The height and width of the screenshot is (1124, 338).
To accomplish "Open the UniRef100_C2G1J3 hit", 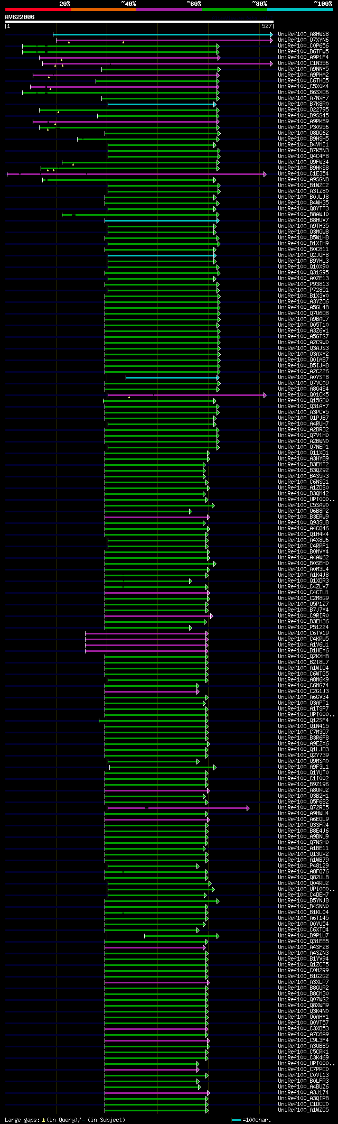I will point(303,692).
